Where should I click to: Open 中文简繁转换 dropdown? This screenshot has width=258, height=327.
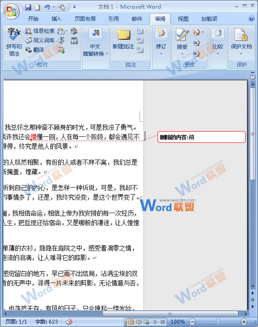pos(95,42)
